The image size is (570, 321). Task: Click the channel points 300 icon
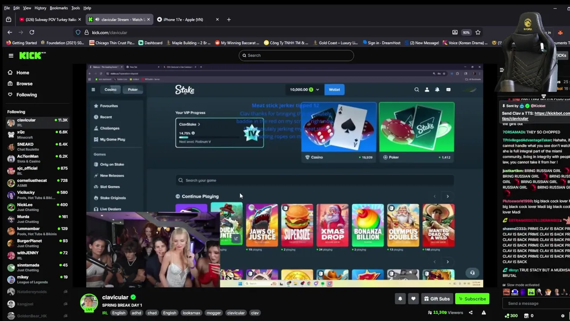pyautogui.click(x=511, y=316)
